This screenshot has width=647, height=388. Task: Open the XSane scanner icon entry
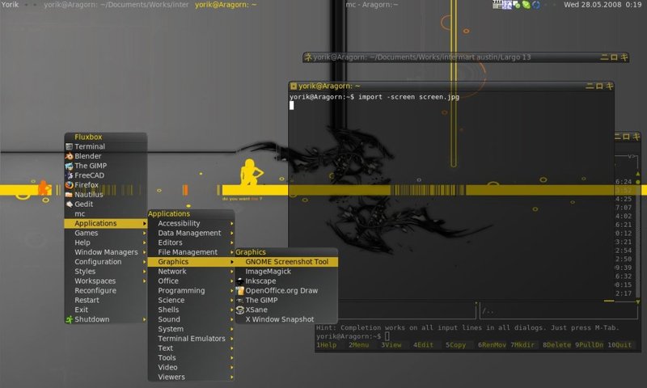pyautogui.click(x=240, y=310)
